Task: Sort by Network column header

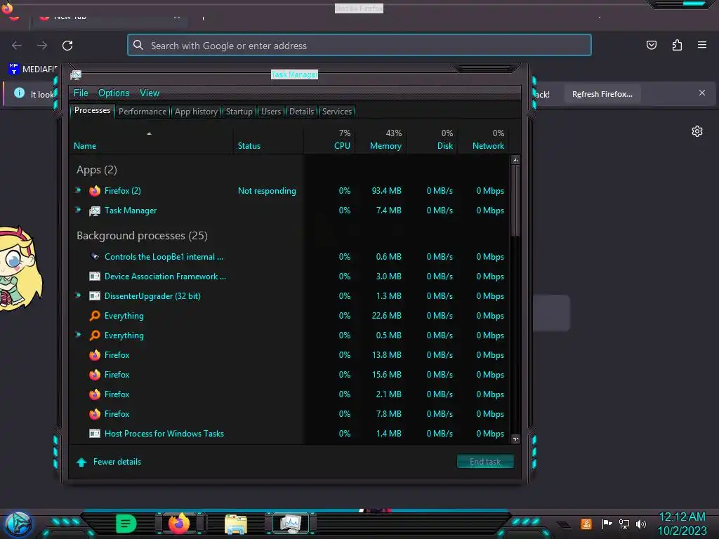Action: [483, 140]
